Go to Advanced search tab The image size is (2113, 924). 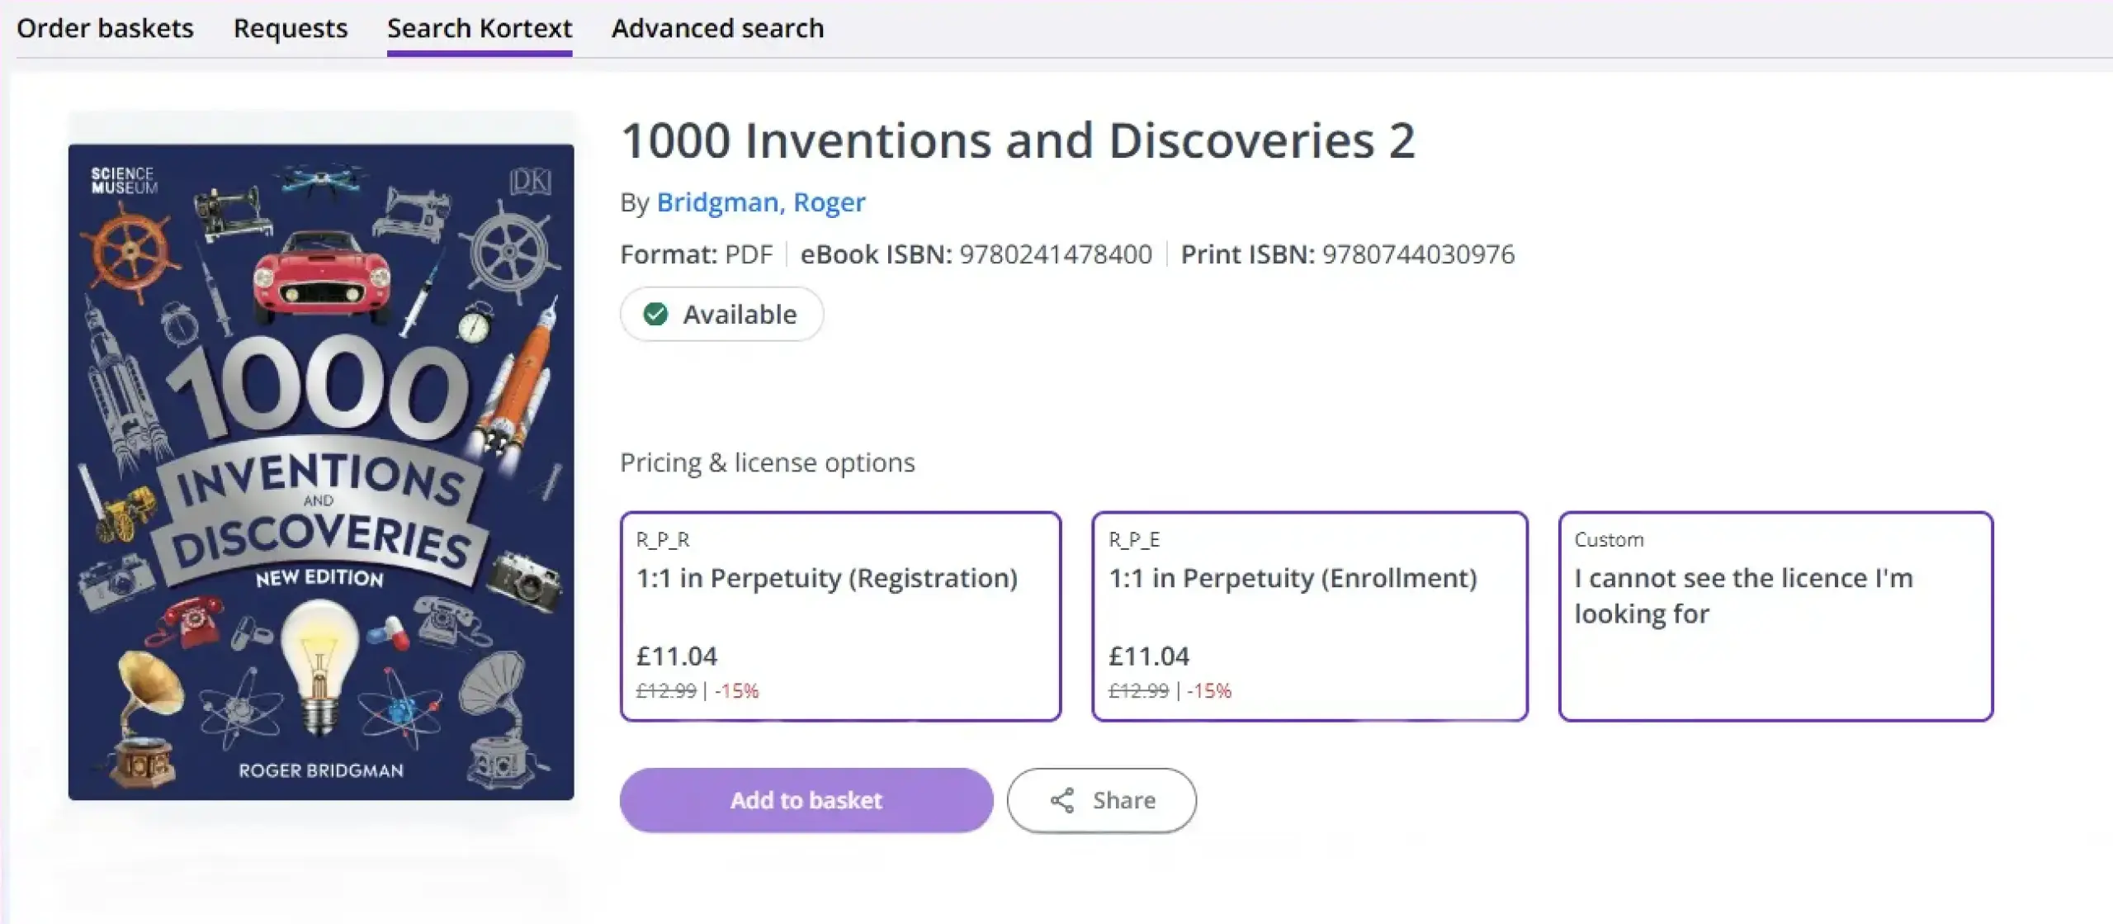[717, 29]
